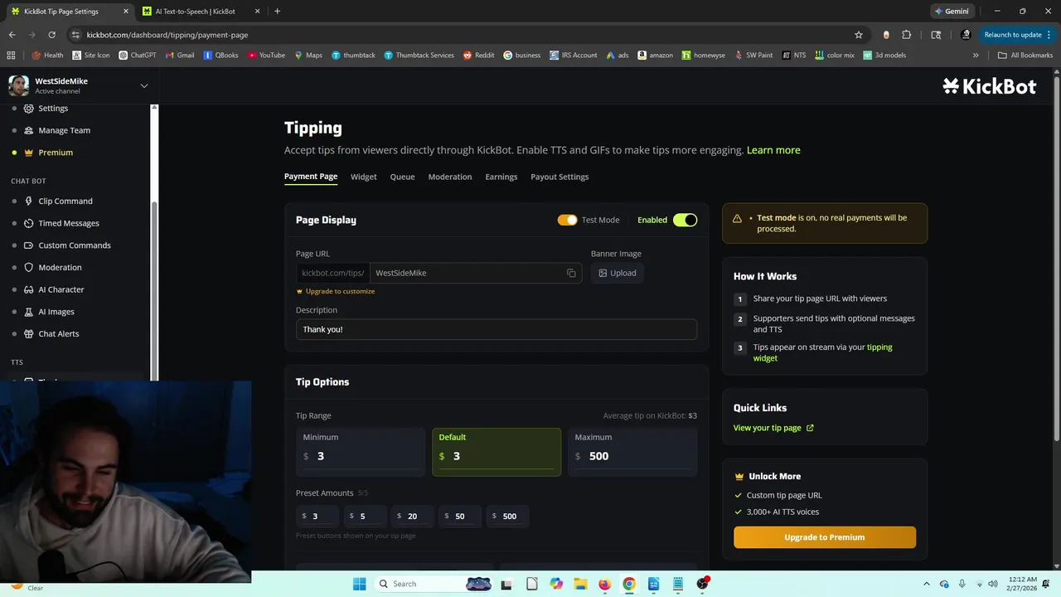The height and width of the screenshot is (597, 1061).
Task: Click the $20 preset amount field
Action: (x=412, y=516)
